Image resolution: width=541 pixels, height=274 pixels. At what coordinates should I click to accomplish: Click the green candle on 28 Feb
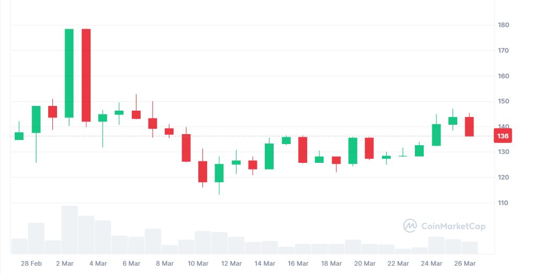pyautogui.click(x=36, y=120)
